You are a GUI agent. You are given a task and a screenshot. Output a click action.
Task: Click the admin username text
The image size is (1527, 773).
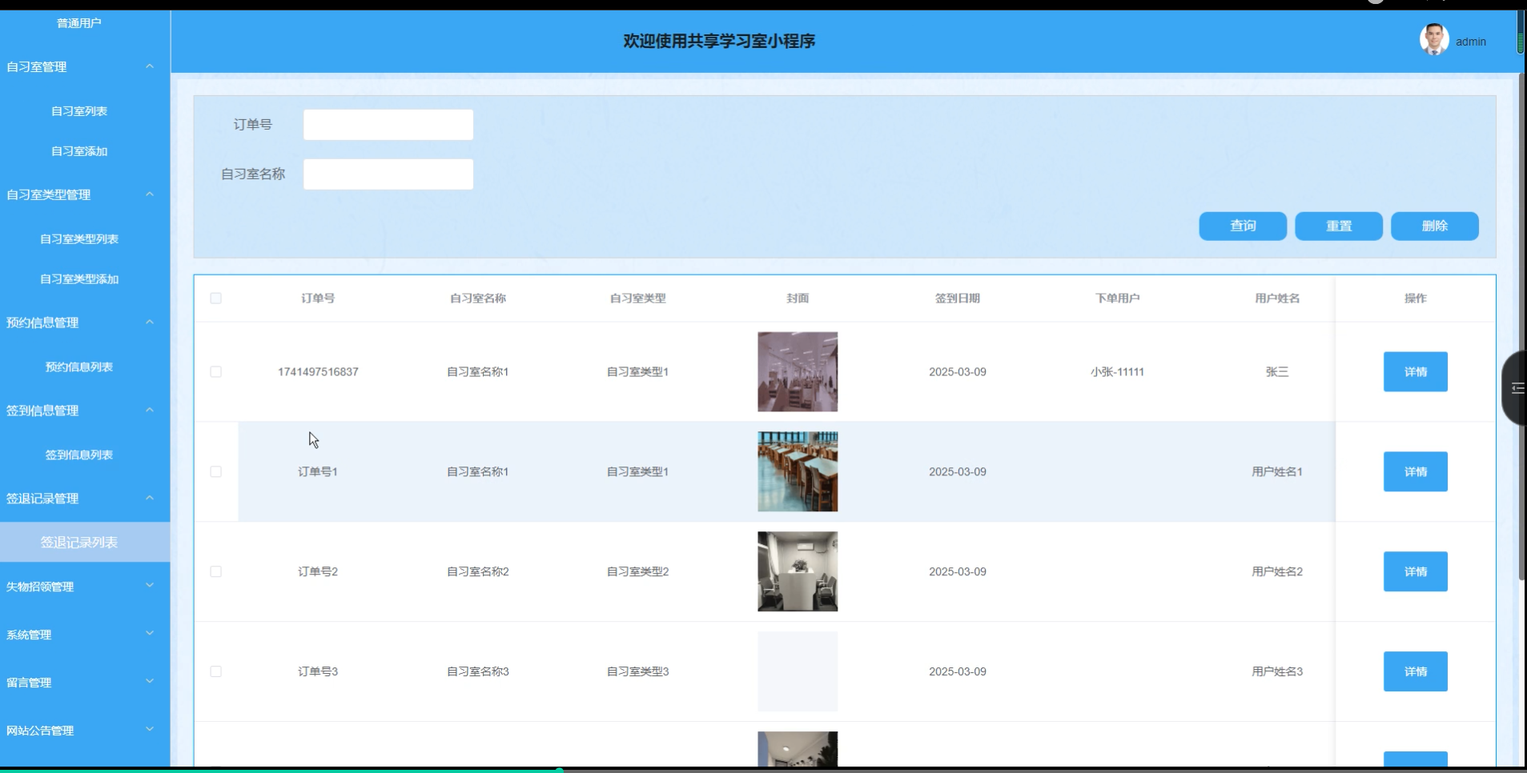coord(1471,42)
